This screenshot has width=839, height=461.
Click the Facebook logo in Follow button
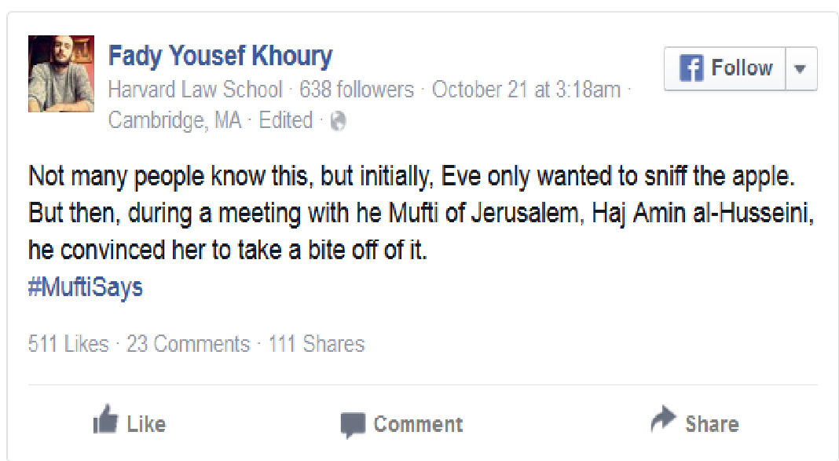click(x=691, y=68)
